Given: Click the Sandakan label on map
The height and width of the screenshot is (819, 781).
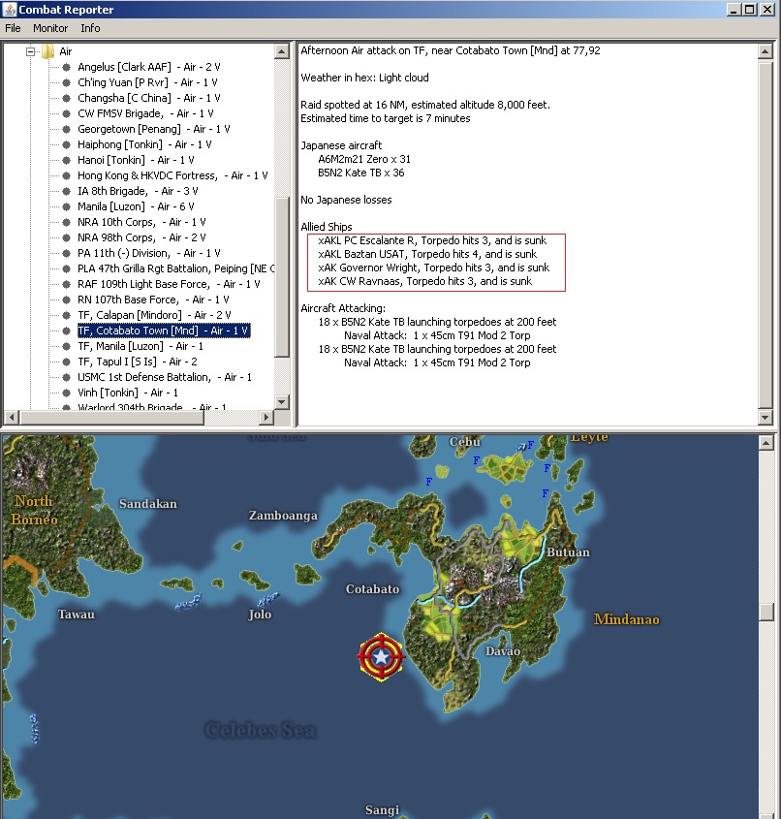Looking at the screenshot, I should 147,504.
